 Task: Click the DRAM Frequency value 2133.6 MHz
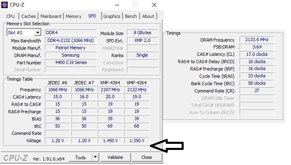coord(257,40)
